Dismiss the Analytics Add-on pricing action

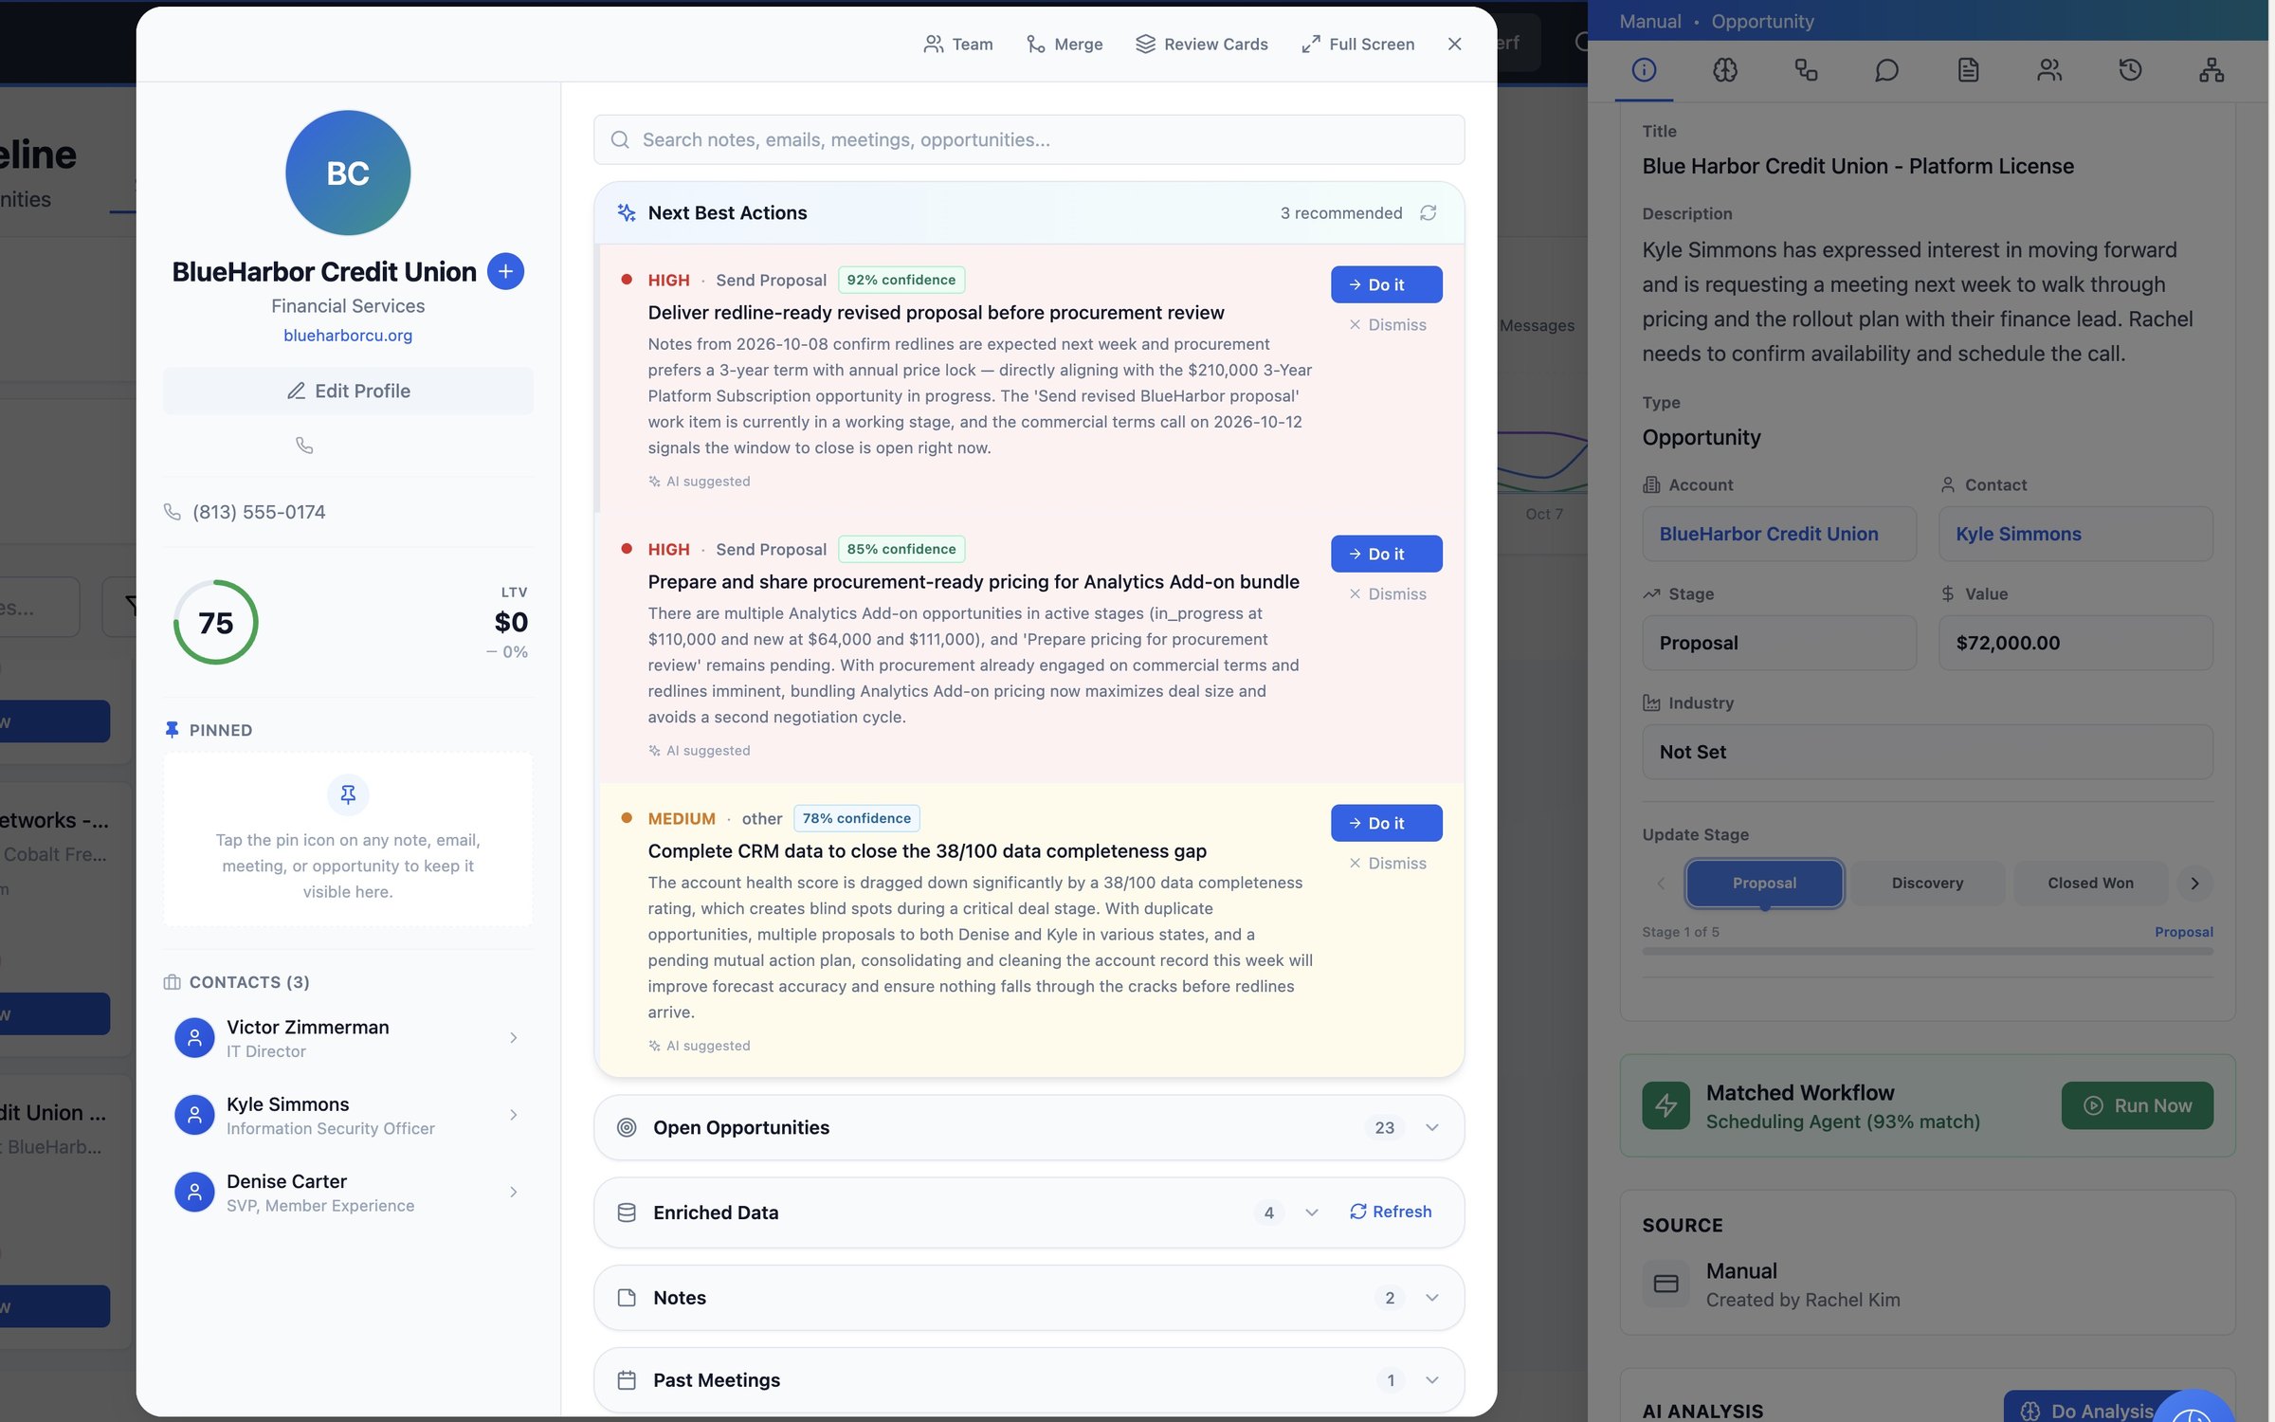click(x=1387, y=593)
